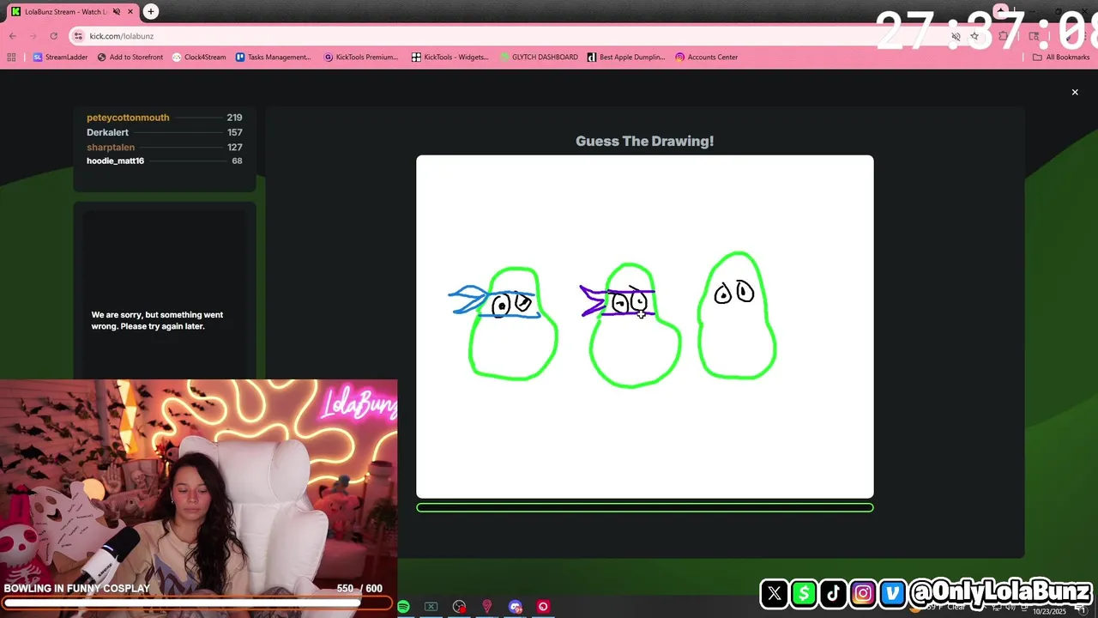Click the Instagram social icon

tap(863, 593)
